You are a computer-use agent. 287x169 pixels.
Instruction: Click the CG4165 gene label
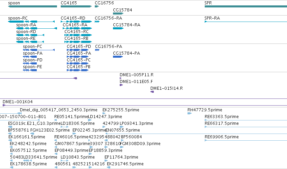point(69,3)
